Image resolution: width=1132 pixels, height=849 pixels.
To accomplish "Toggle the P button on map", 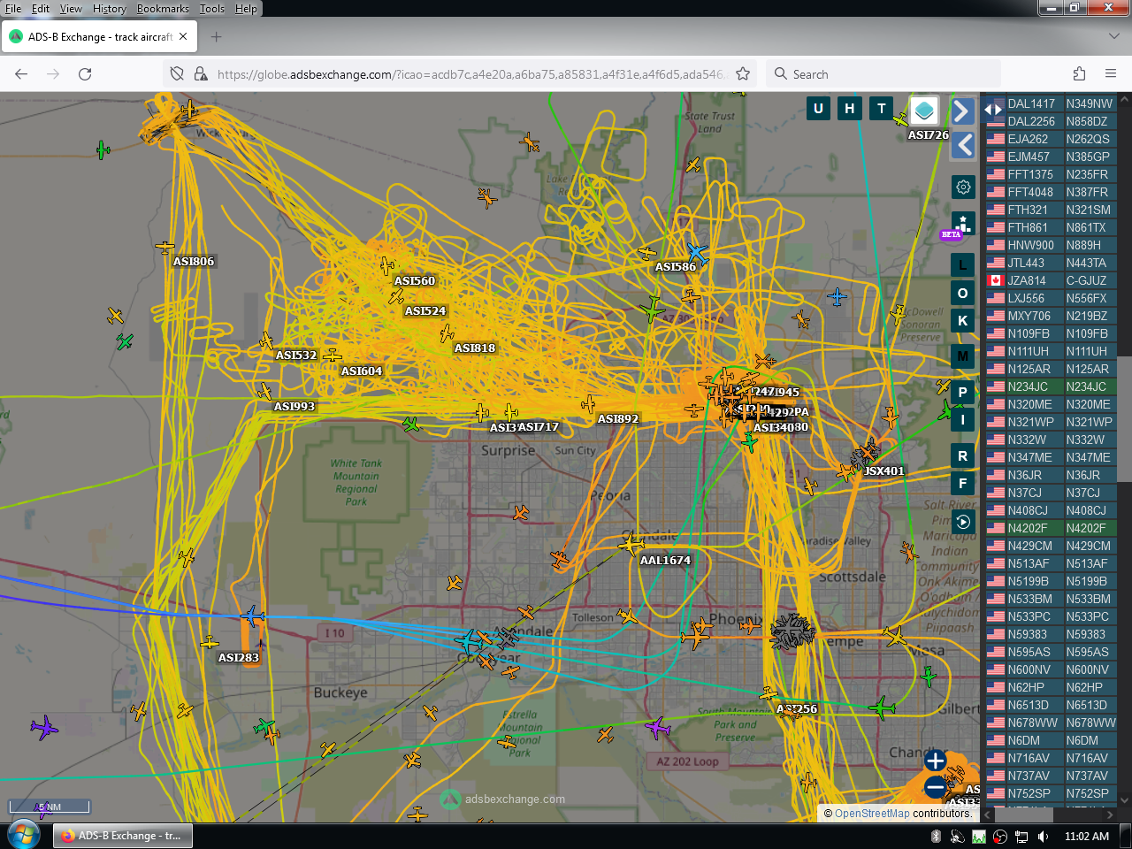I will click(962, 392).
